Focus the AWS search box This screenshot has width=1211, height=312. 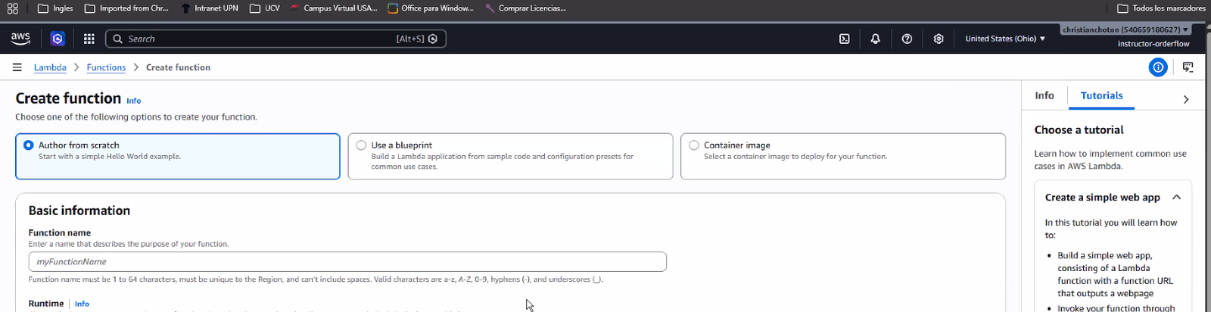[x=276, y=39]
